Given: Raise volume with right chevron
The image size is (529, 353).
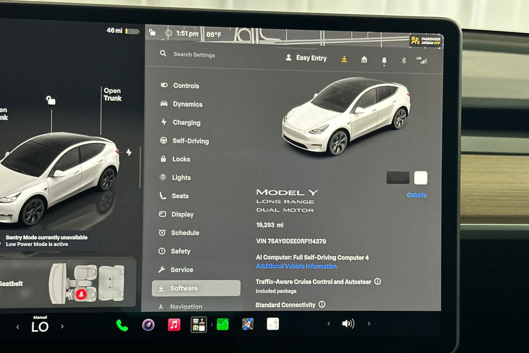Looking at the screenshot, I should tap(369, 324).
